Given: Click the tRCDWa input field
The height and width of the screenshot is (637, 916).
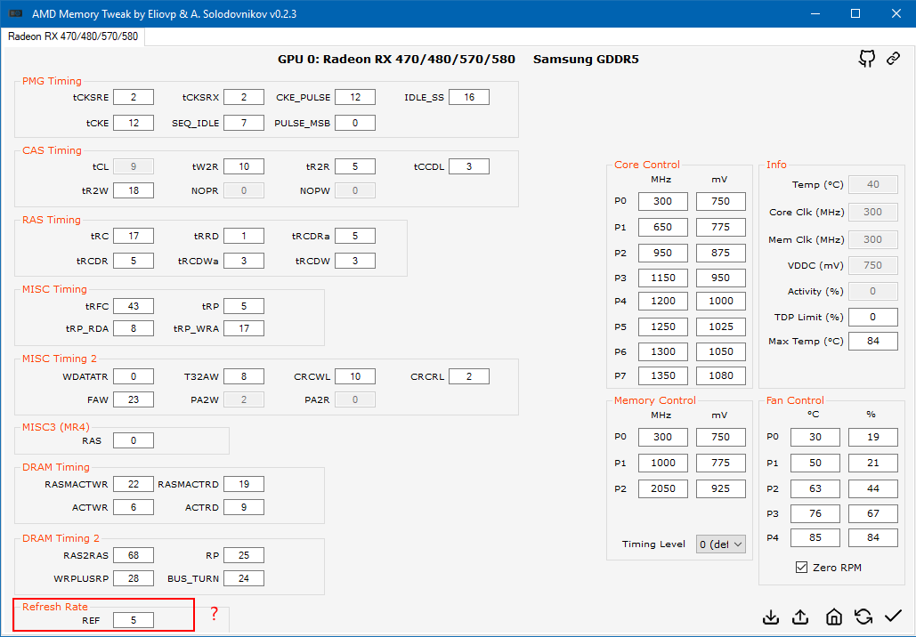Looking at the screenshot, I should click(x=244, y=261).
